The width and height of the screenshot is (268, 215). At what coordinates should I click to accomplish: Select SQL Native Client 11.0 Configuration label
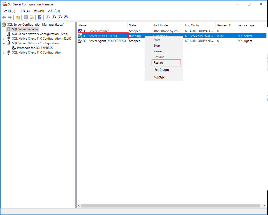coord(37,53)
